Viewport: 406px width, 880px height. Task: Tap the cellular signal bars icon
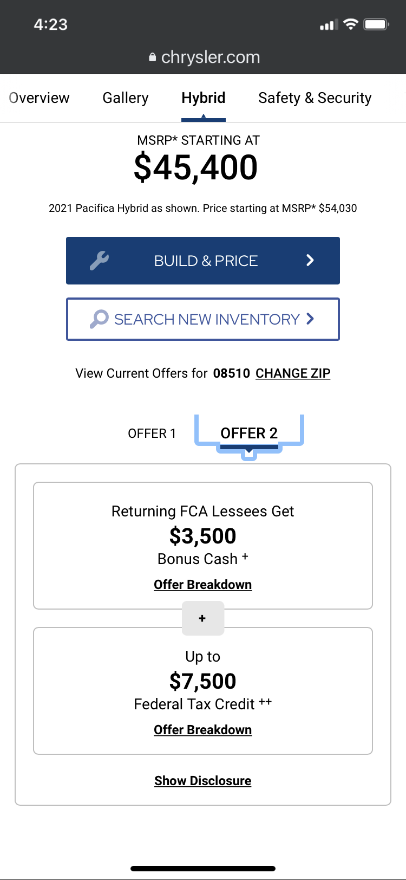tap(329, 24)
